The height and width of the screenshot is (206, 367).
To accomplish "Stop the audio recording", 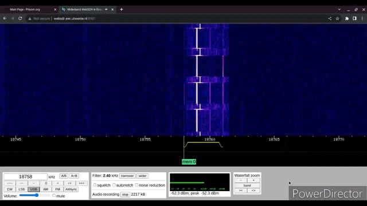I will pos(125,195).
